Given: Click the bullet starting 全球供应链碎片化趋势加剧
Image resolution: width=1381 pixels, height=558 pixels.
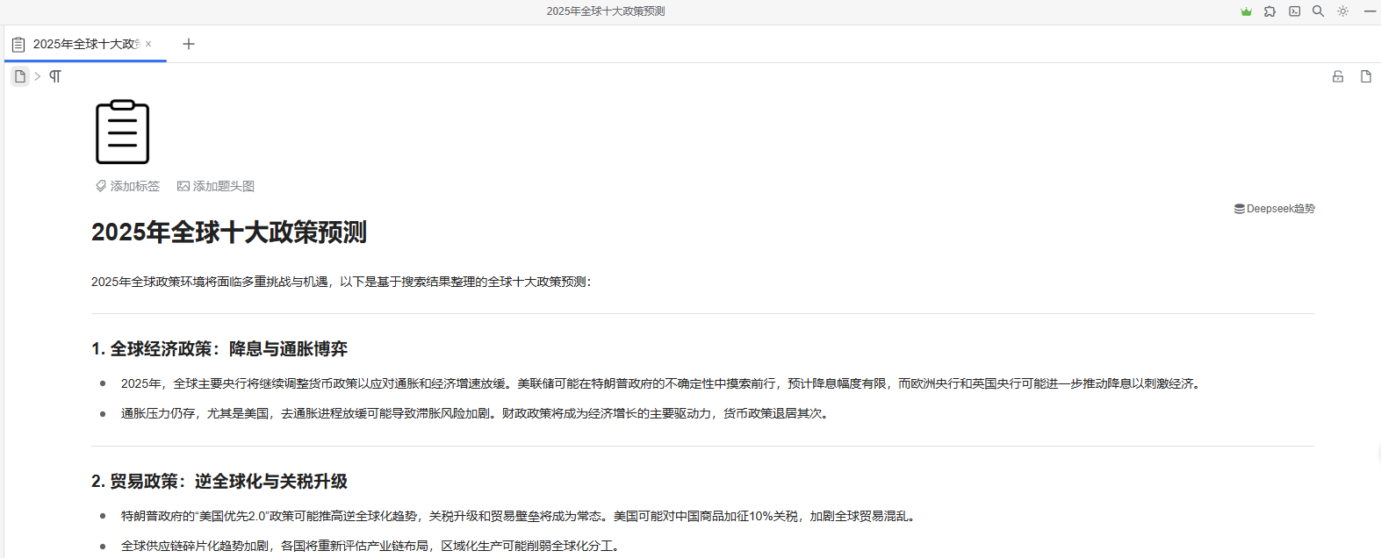Looking at the screenshot, I should [372, 546].
